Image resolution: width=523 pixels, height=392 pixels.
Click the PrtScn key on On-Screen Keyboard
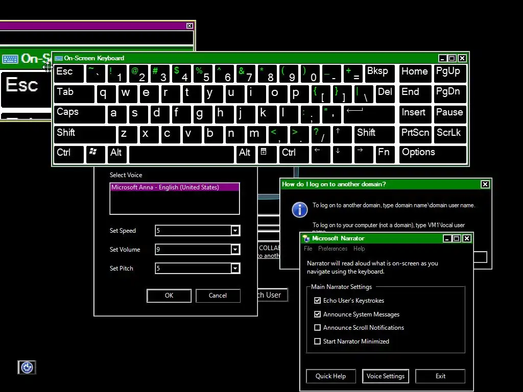coord(415,135)
